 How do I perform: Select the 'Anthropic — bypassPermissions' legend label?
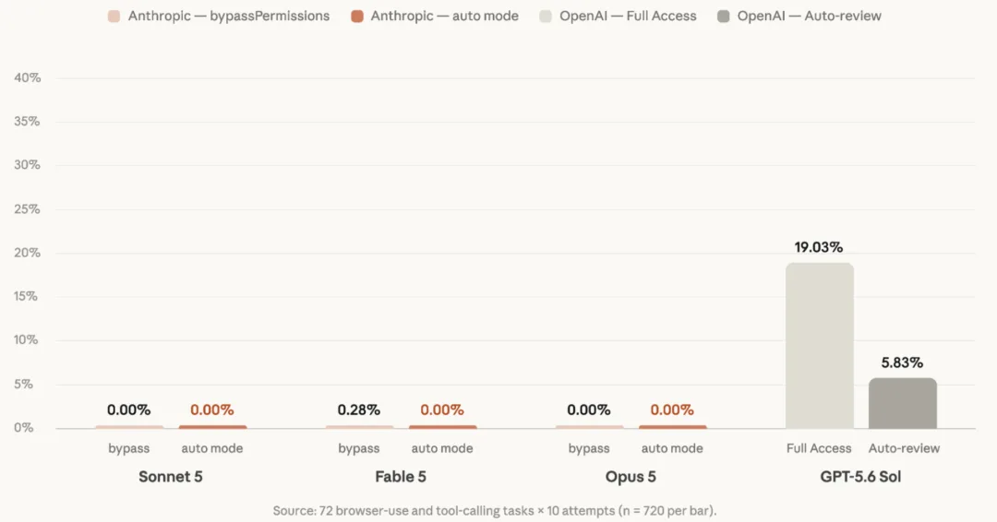[x=229, y=16]
